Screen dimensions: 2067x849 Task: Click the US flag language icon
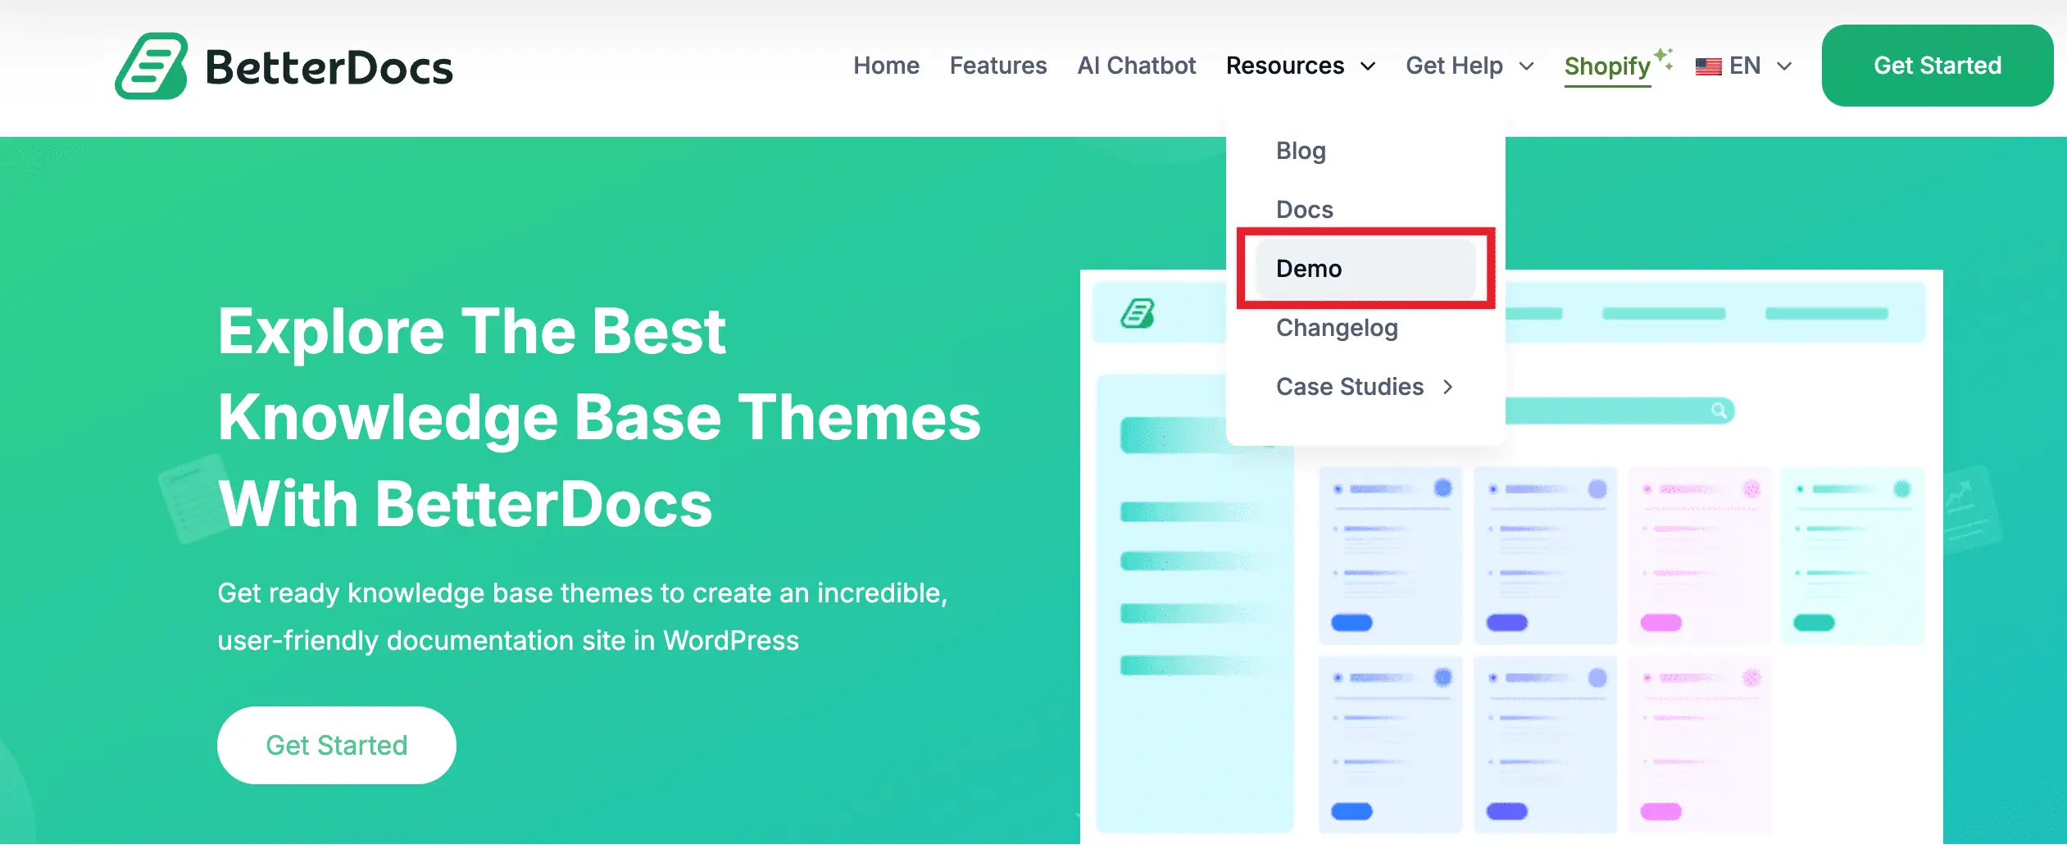point(1708,66)
